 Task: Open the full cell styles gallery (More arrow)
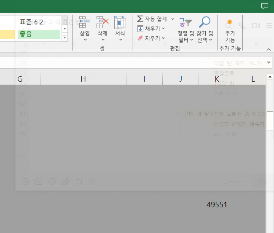pos(64,37)
